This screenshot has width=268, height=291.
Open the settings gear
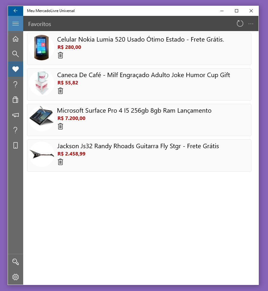pos(15,277)
